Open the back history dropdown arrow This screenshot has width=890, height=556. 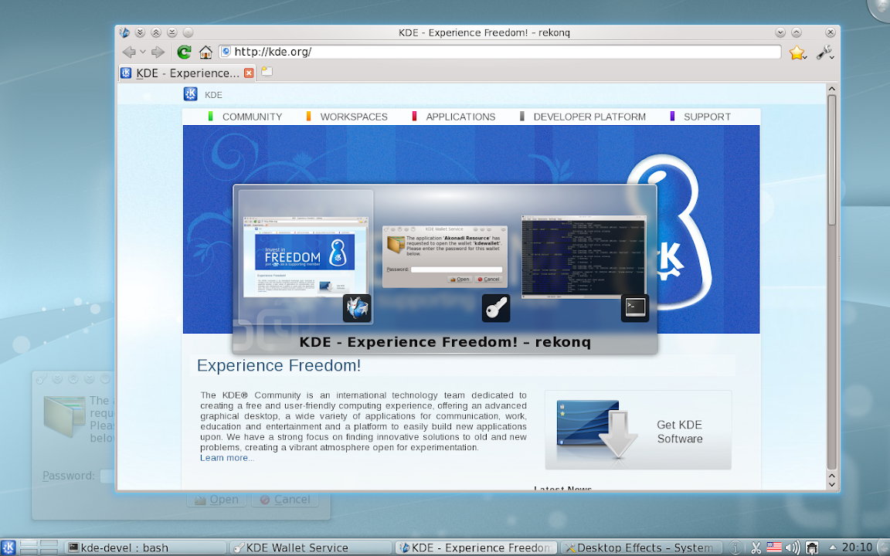tap(142, 53)
